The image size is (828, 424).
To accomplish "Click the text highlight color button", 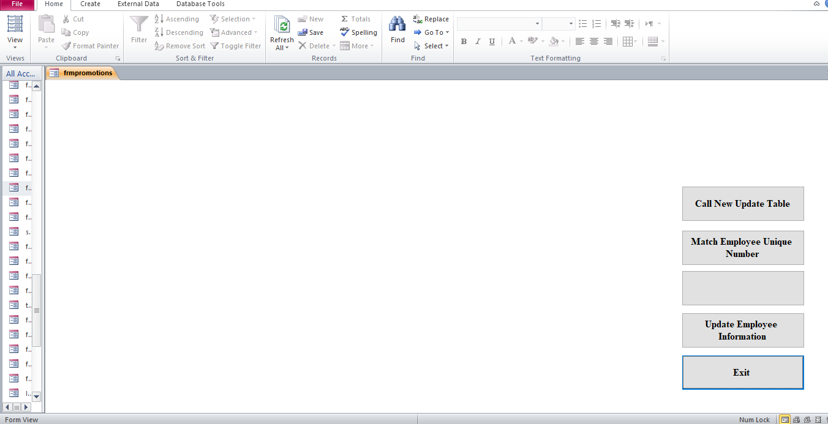I will [532, 42].
